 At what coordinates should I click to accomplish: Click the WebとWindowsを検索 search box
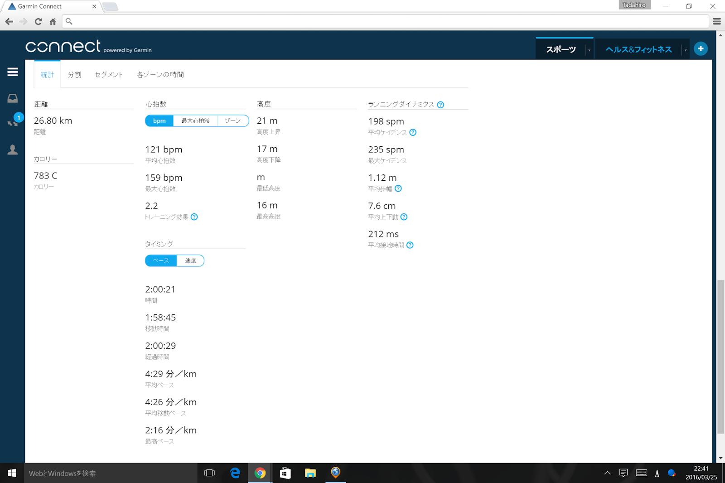(x=111, y=473)
